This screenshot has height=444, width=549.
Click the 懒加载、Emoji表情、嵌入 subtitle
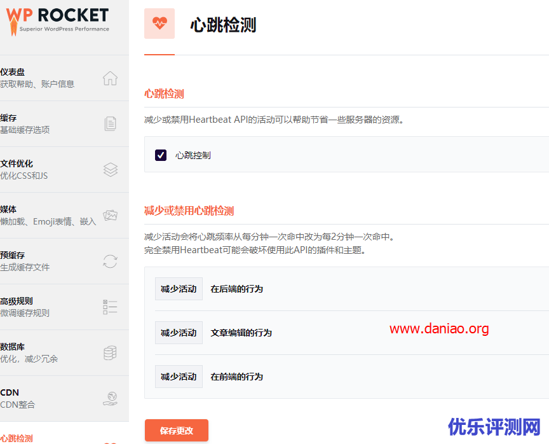point(48,221)
